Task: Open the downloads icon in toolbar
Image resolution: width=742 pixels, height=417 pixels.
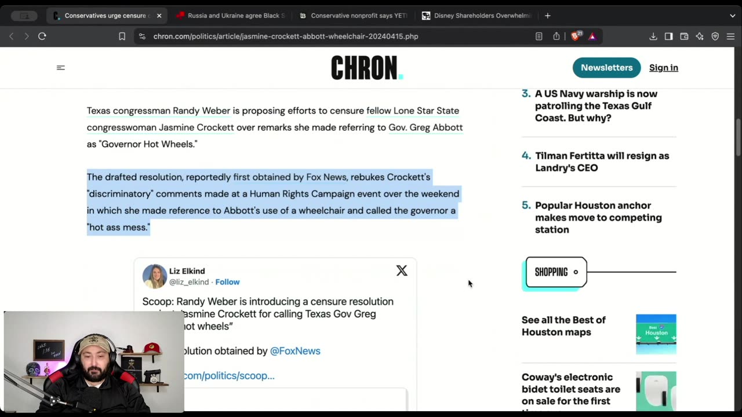Action: [653, 36]
